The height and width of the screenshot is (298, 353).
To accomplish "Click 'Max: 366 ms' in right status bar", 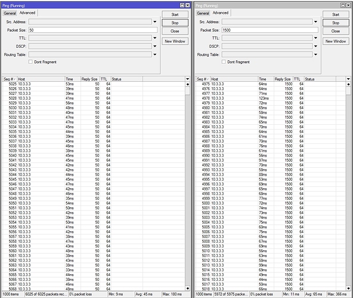I will click(337, 294).
